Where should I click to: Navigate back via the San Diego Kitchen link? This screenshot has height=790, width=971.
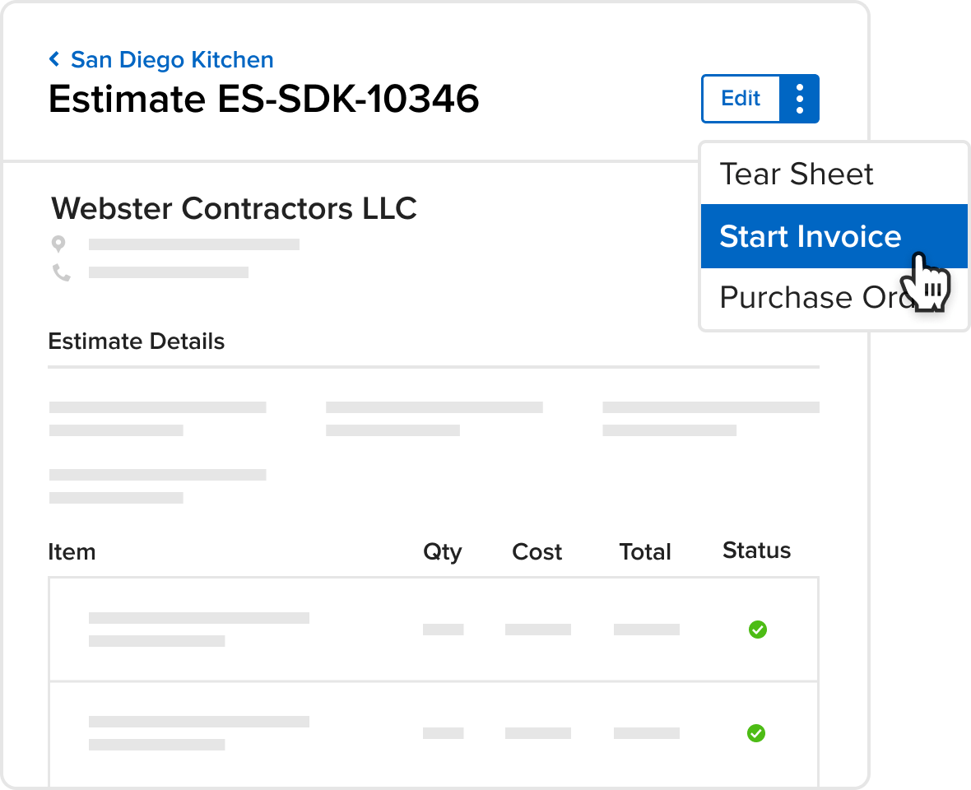click(x=173, y=59)
